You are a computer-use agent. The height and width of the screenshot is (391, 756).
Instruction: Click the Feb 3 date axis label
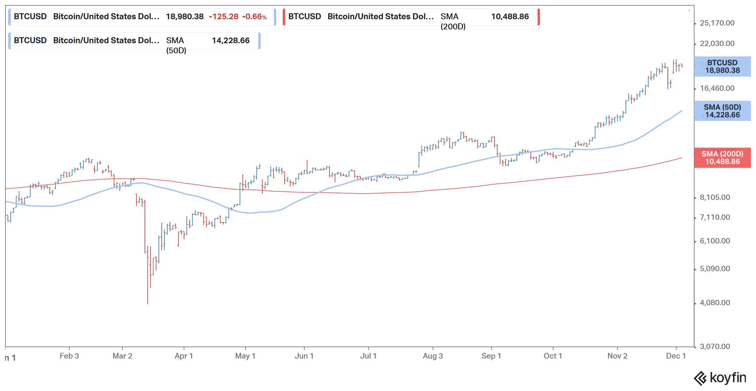tap(69, 356)
